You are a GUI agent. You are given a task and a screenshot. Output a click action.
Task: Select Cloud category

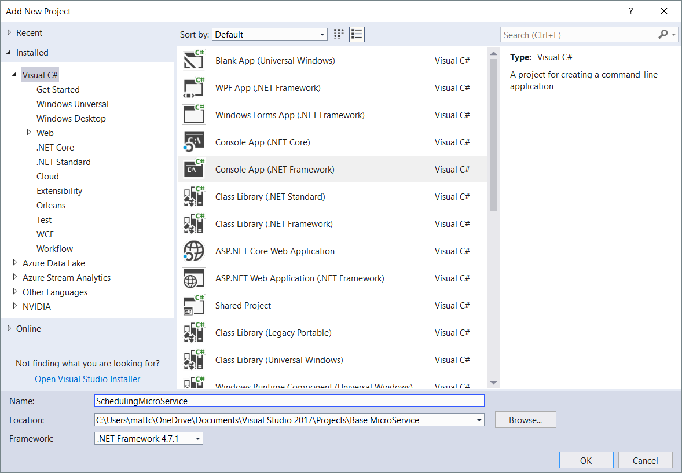pos(47,176)
